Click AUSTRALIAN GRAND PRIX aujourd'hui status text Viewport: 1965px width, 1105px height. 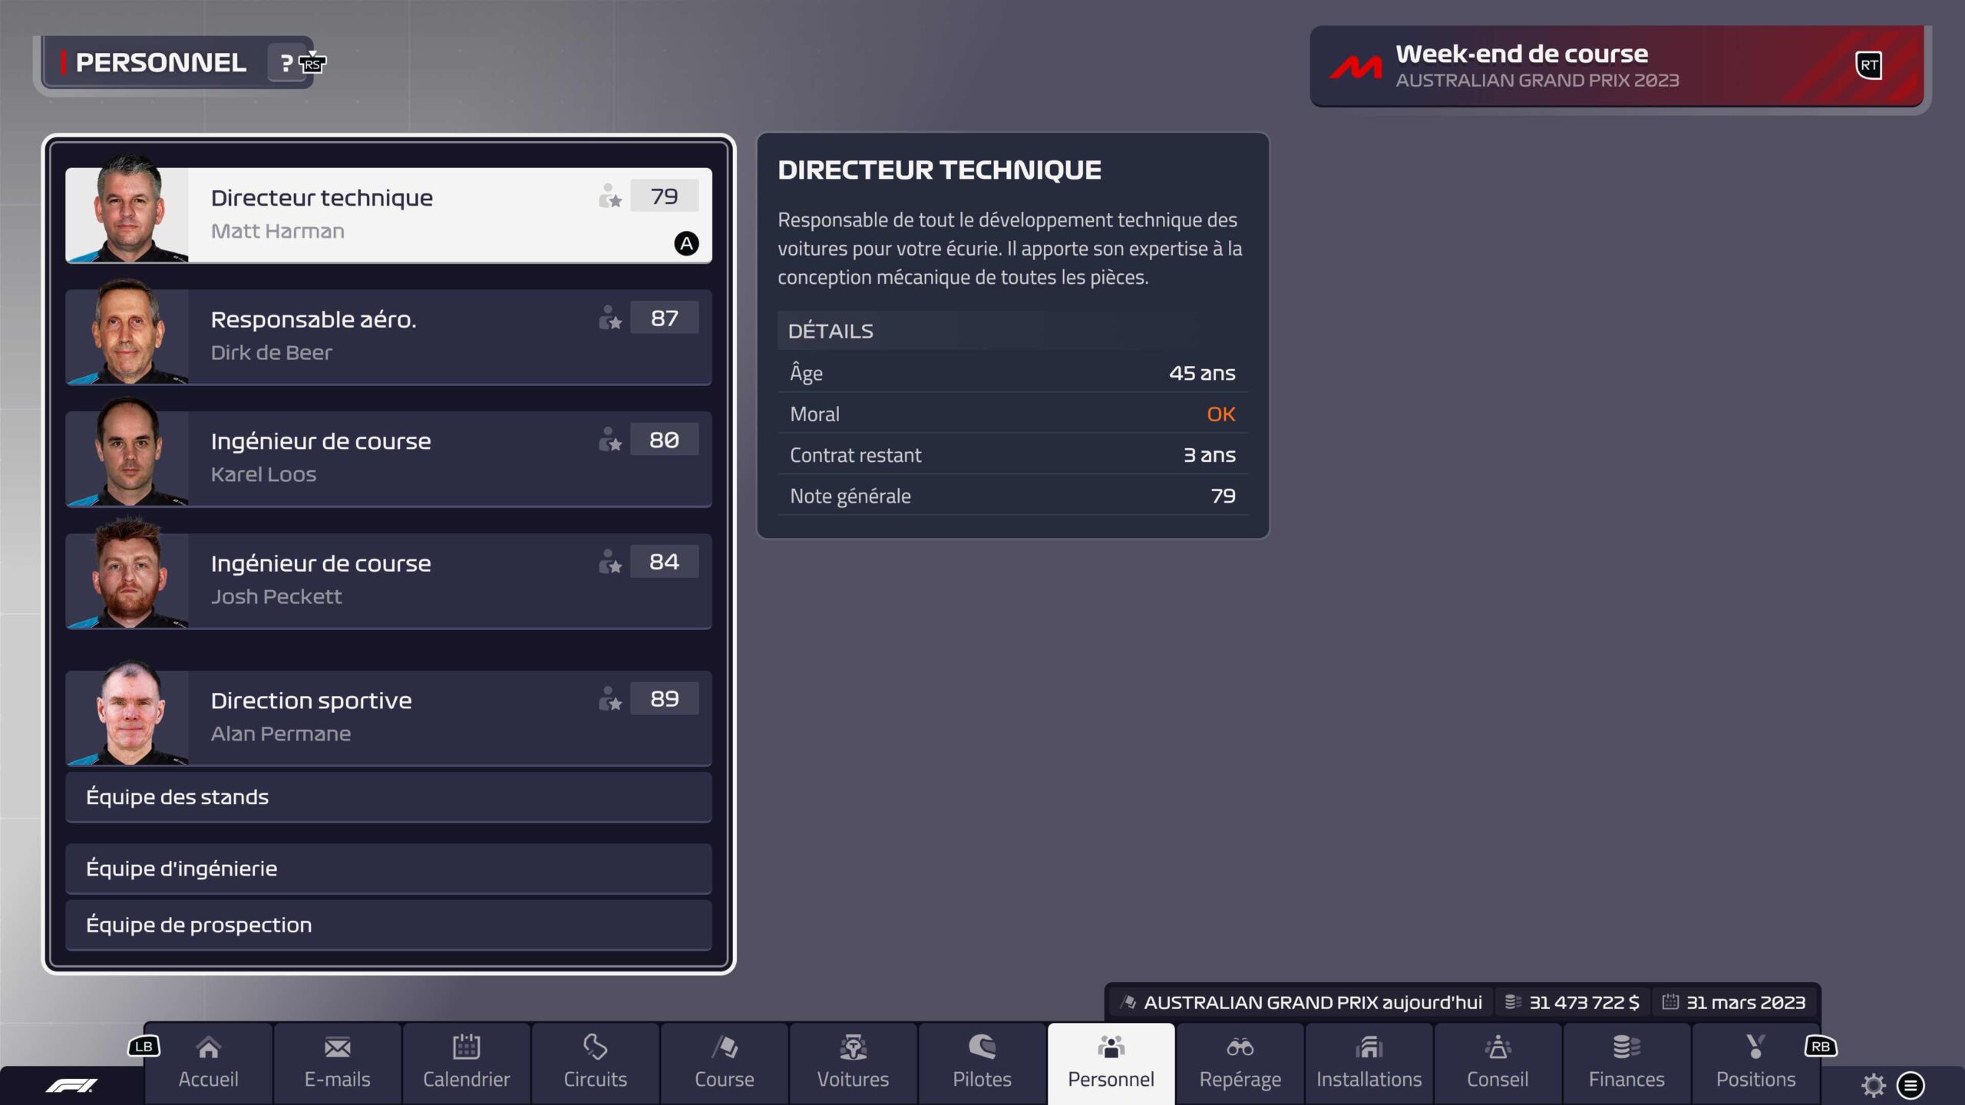click(1313, 1002)
